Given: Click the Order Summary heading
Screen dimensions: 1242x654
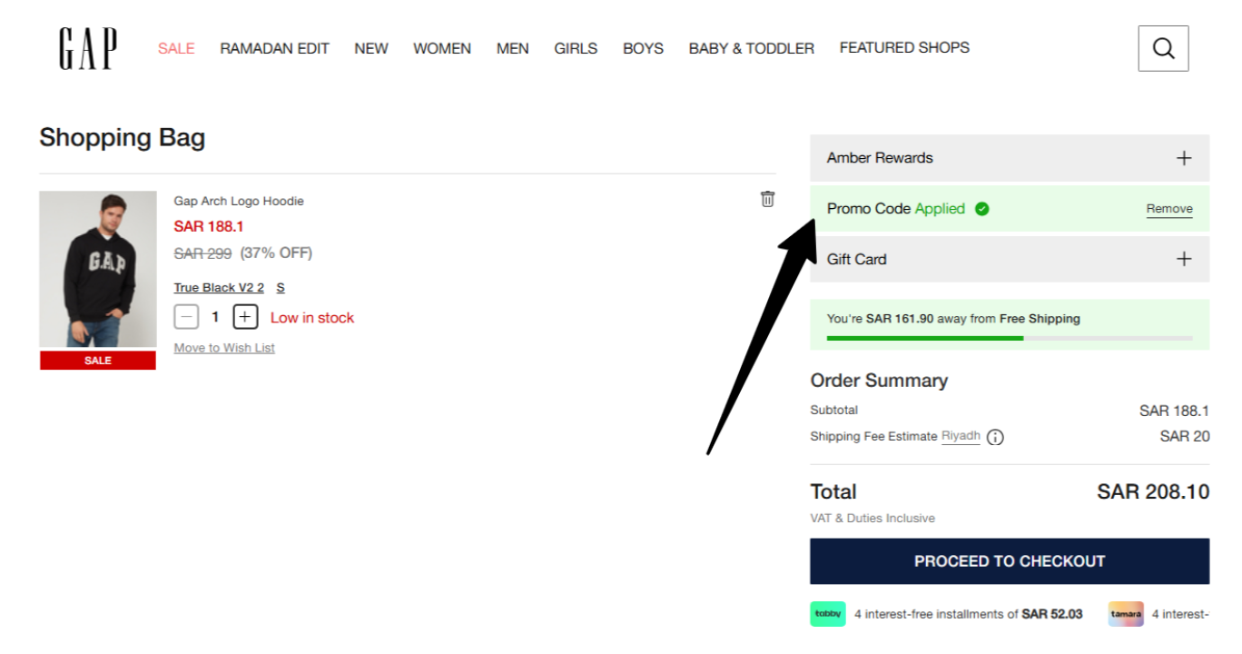Looking at the screenshot, I should pos(879,381).
